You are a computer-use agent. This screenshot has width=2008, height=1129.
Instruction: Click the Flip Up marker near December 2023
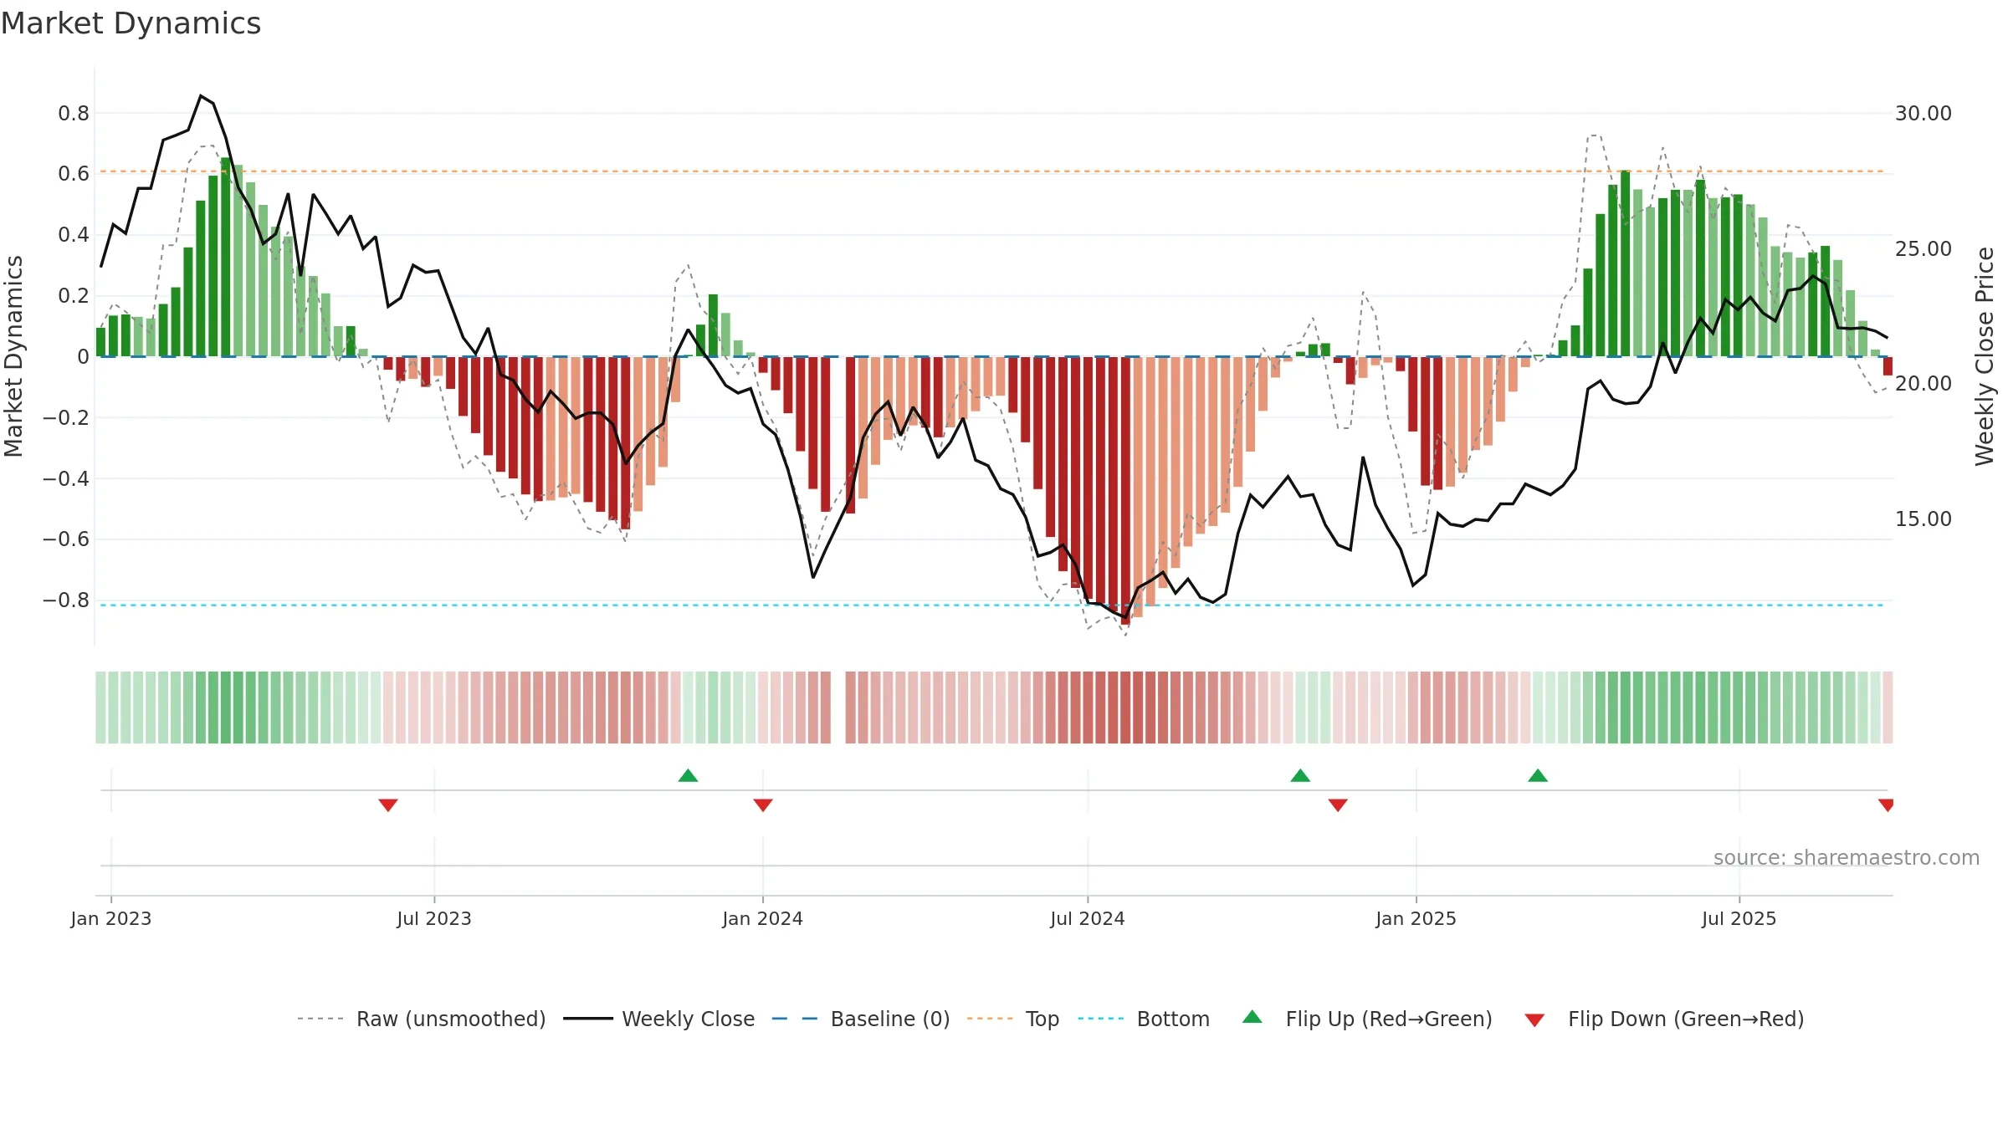click(x=688, y=775)
